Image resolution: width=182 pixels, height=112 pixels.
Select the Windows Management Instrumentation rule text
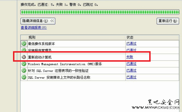tap(65, 64)
